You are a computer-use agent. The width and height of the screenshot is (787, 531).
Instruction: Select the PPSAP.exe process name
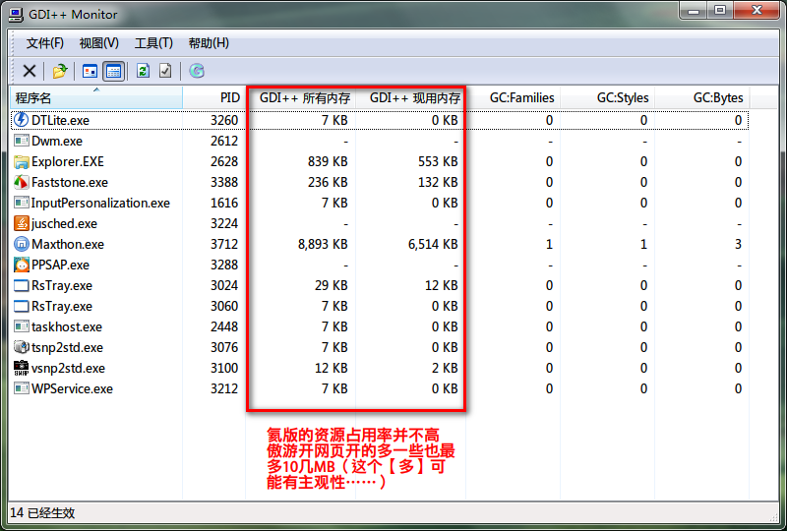tap(60, 265)
